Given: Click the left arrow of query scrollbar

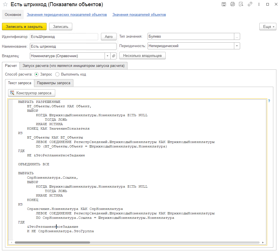Looking at the screenshot, I should pyautogui.click(x=11, y=242).
